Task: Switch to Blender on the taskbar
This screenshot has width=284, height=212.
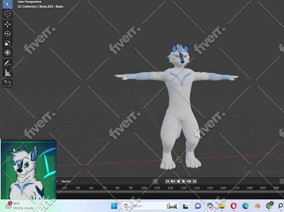Action: tap(257, 206)
